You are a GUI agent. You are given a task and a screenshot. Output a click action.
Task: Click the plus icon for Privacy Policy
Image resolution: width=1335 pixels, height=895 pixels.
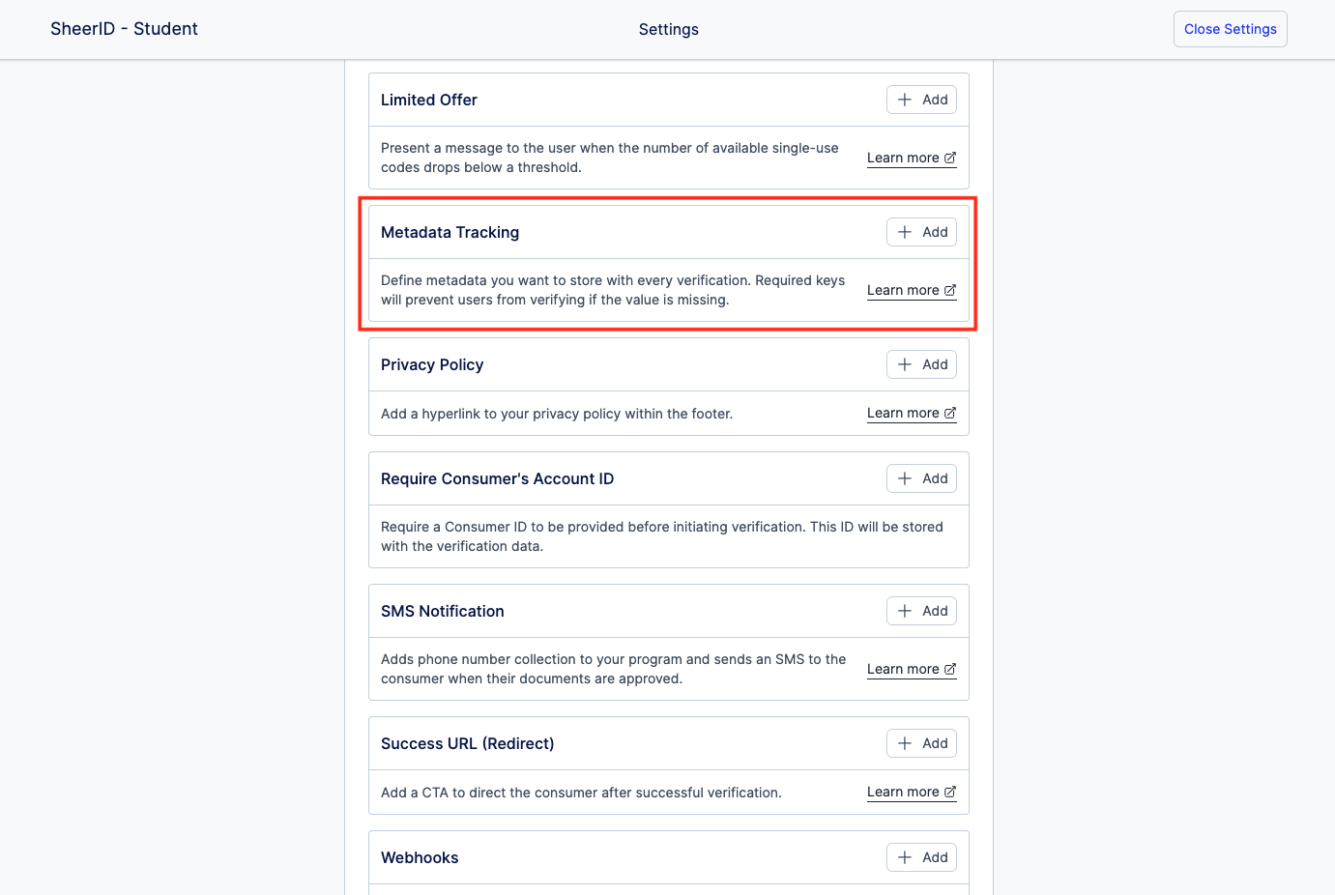905,364
